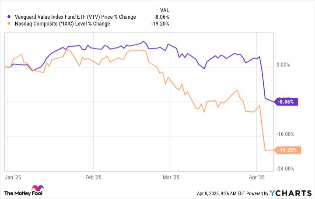Viewport: 315px width, 199px height.
Task: Click the purple -8.06% end-value flag
Action: pyautogui.click(x=286, y=102)
